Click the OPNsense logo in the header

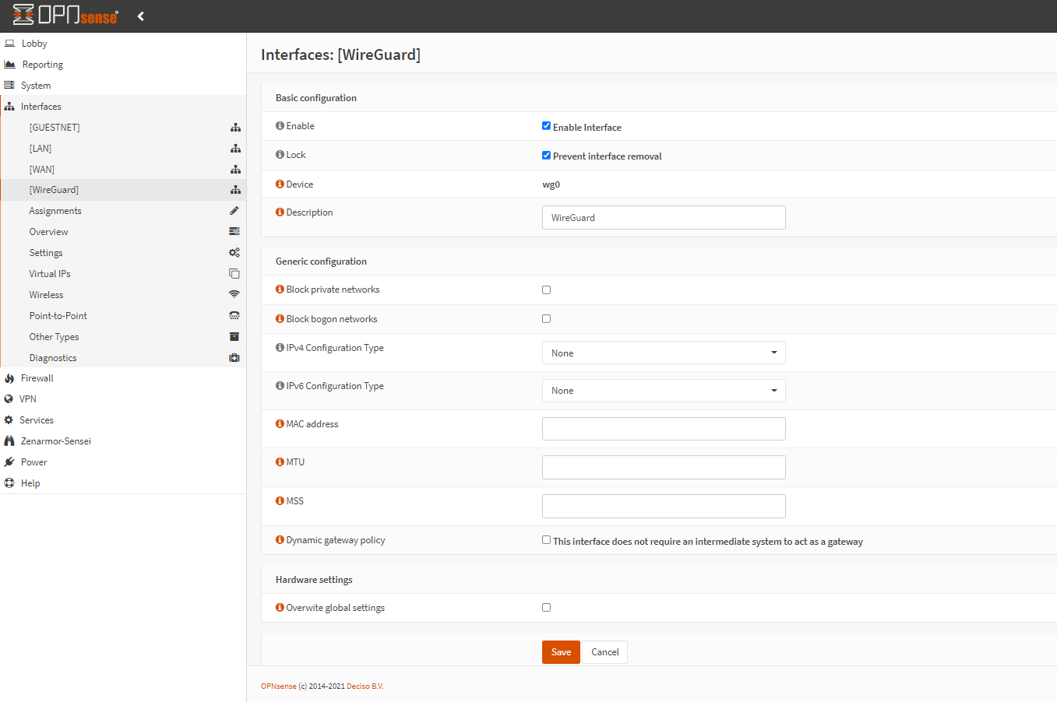pos(64,15)
